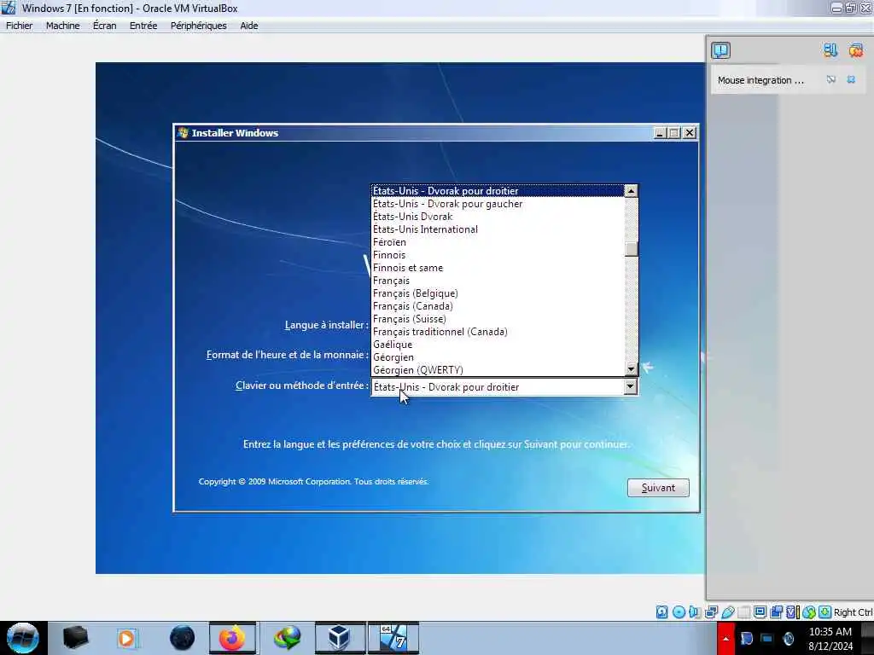This screenshot has width=874, height=655.
Task: Click the notification center speech-bubble icon
Action: [x=720, y=50]
